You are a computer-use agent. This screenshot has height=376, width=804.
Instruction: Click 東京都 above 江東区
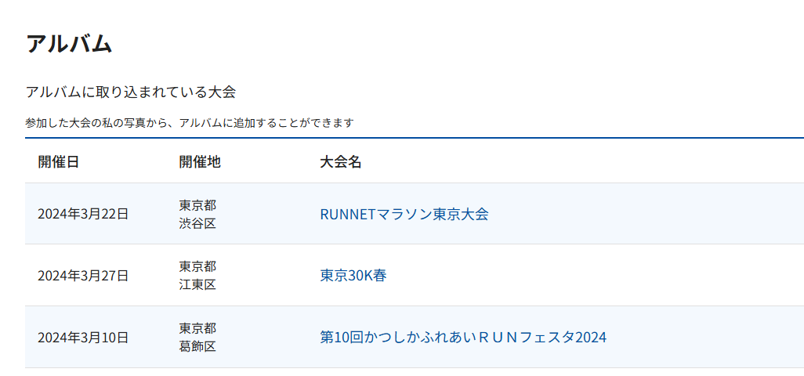[x=197, y=266]
